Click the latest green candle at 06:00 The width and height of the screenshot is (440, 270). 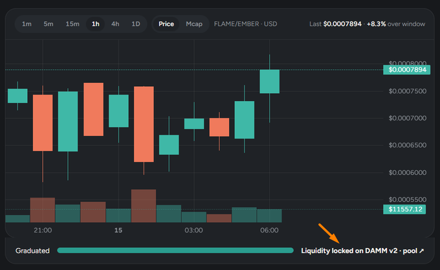270,82
